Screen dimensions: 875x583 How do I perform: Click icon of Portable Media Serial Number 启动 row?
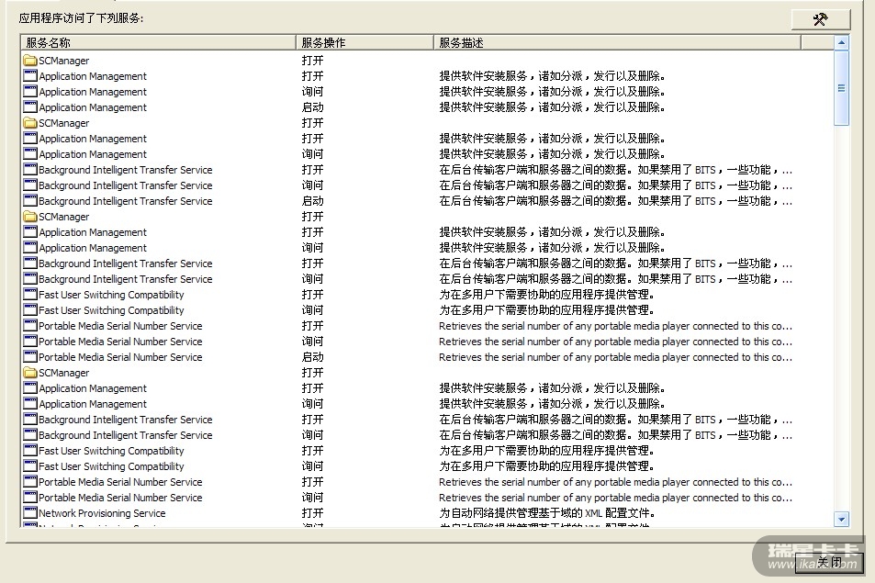[x=30, y=356]
